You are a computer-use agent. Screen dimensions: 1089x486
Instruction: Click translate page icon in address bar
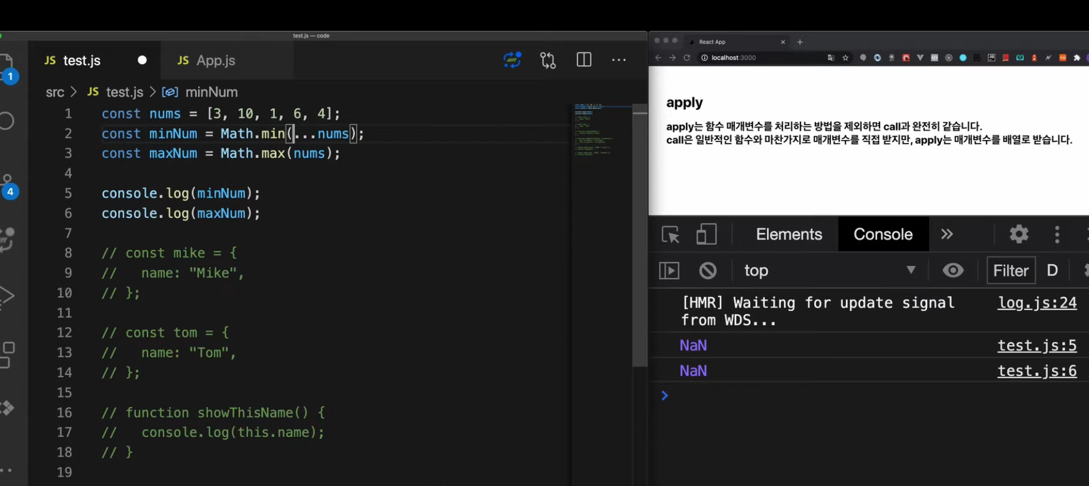tap(831, 58)
